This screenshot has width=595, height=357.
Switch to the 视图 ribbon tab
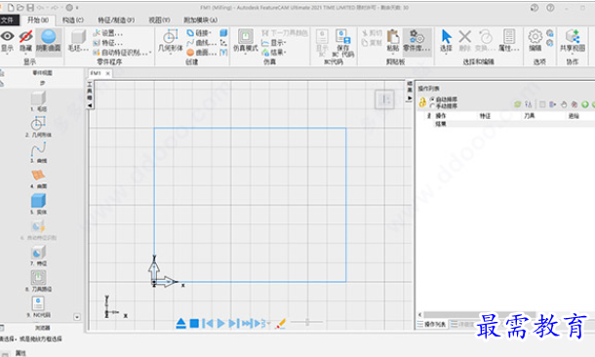[x=159, y=20]
